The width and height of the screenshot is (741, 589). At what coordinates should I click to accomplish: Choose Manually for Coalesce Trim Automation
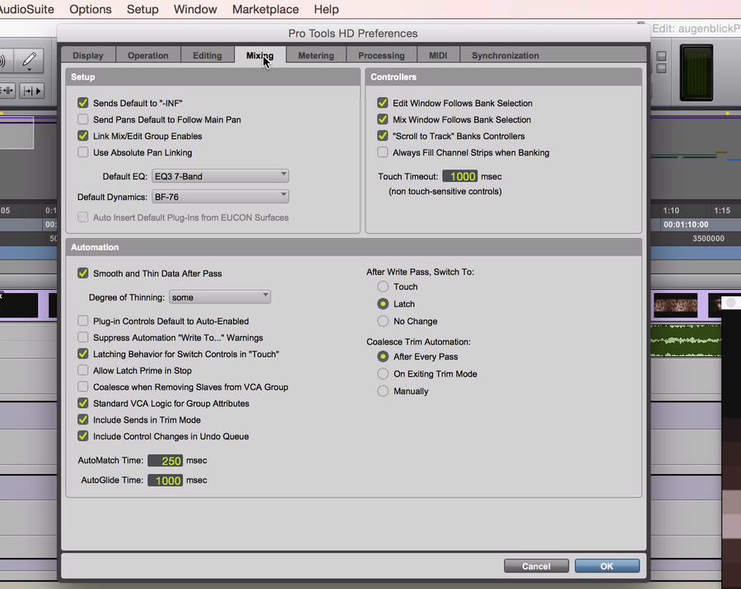coord(383,392)
